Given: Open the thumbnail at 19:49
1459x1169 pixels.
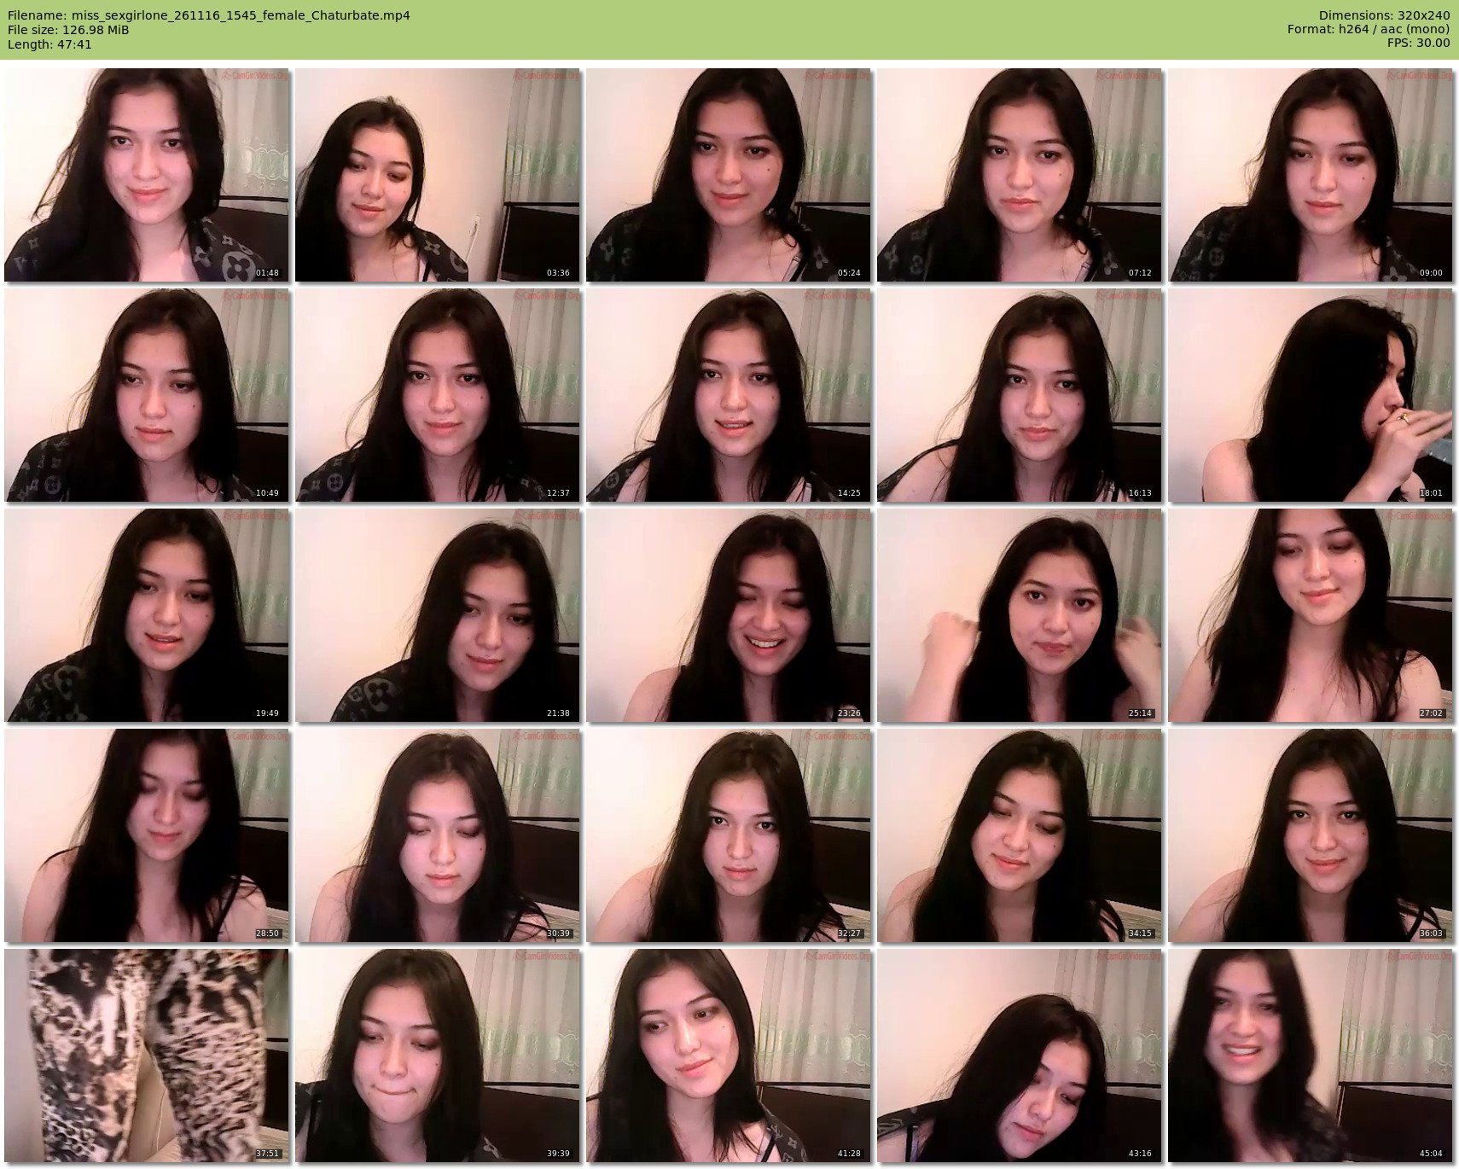Looking at the screenshot, I should coord(147,615).
